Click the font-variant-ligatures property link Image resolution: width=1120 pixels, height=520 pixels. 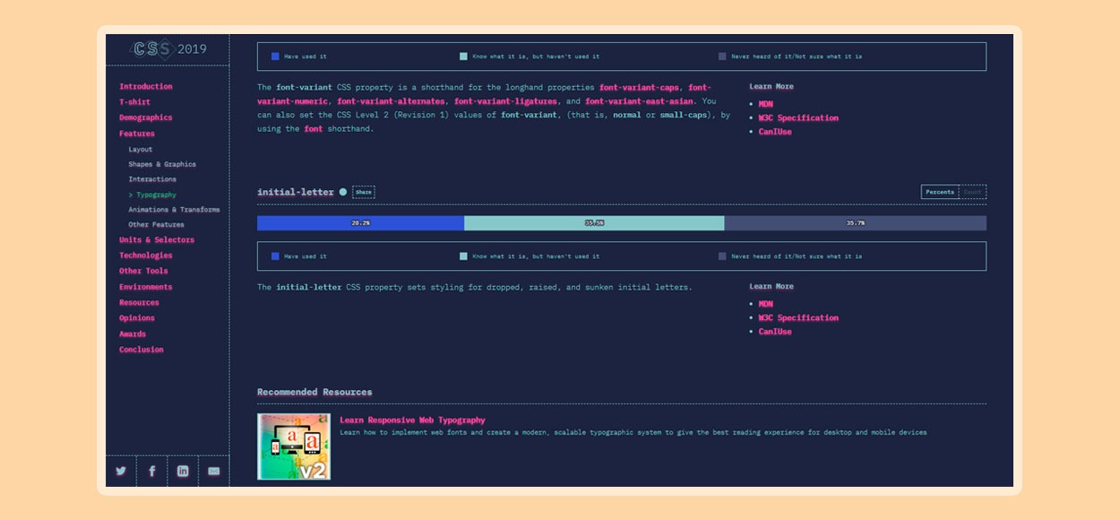pos(506,101)
